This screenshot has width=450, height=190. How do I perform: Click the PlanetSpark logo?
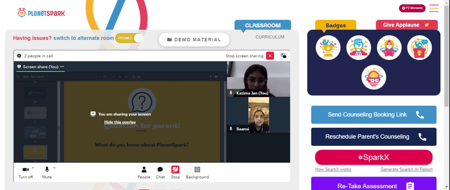(x=41, y=13)
